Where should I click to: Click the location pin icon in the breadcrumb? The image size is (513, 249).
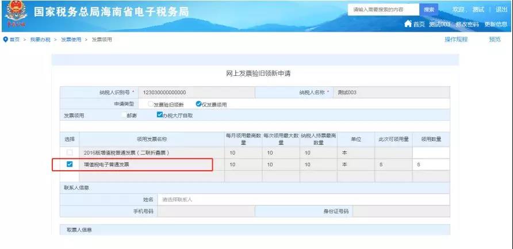(5, 40)
